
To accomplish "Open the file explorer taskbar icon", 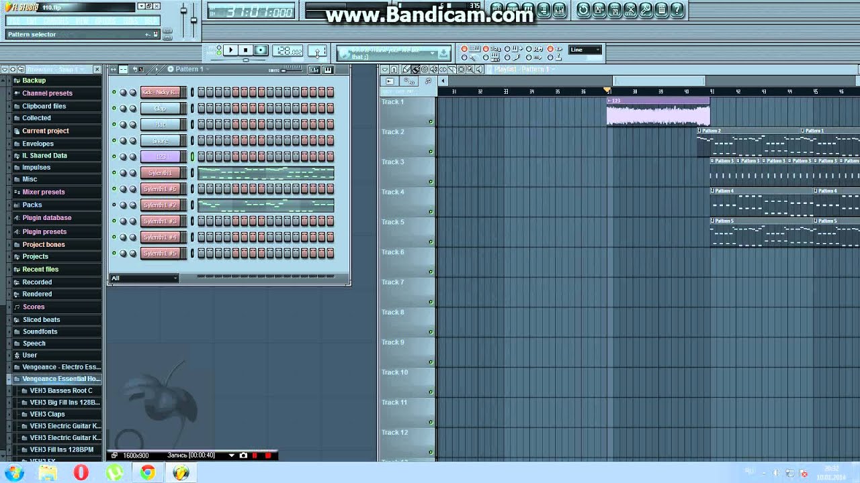I will pos(48,473).
